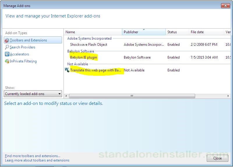Click the Adobe Systems Incorporated group header
The width and height of the screenshot is (233, 167).
89,38
